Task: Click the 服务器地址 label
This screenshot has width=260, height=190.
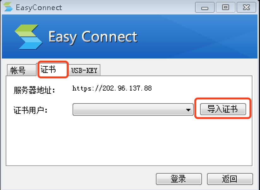Action: [x=34, y=90]
